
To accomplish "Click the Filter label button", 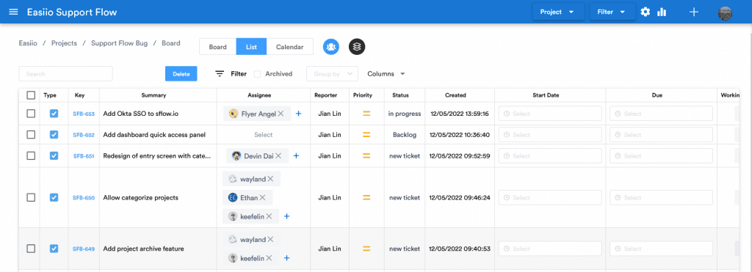I will click(x=239, y=74).
